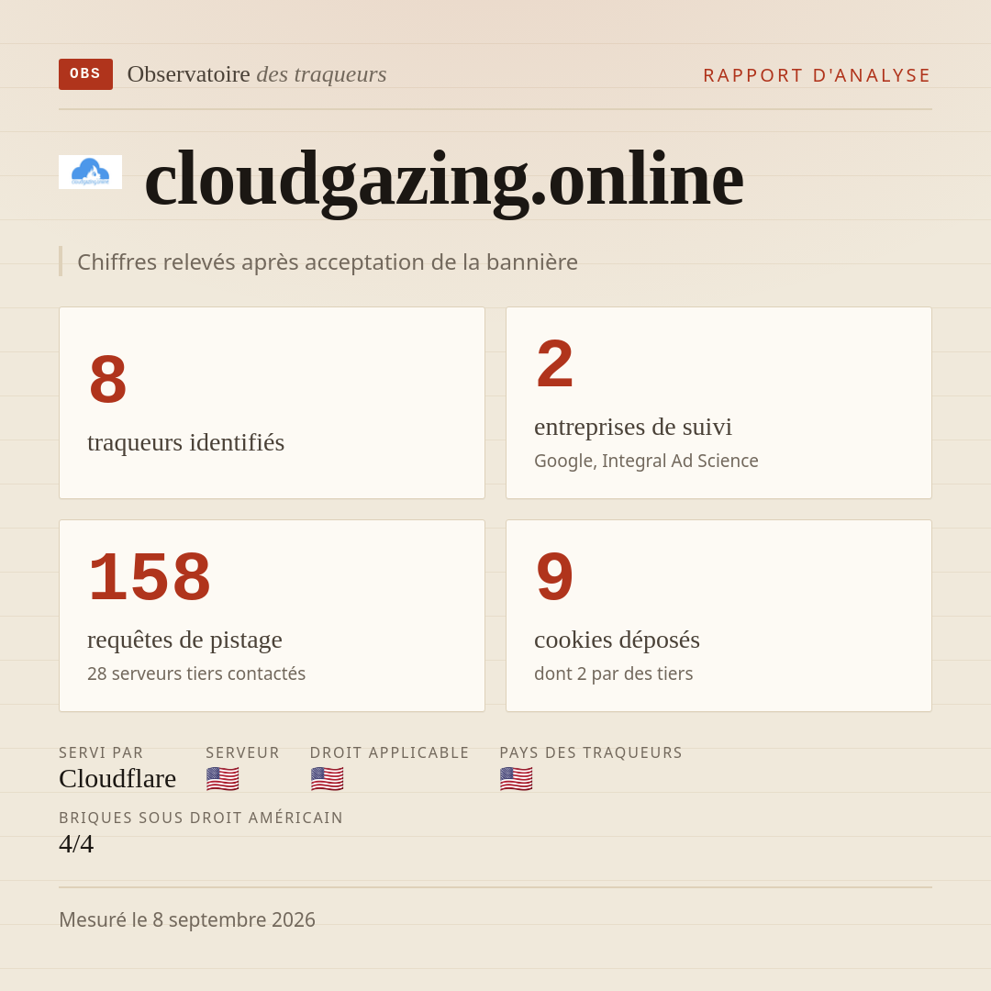This screenshot has height=991, width=991.
Task: Click the 158 tracking requests figure
Action: click(150, 577)
